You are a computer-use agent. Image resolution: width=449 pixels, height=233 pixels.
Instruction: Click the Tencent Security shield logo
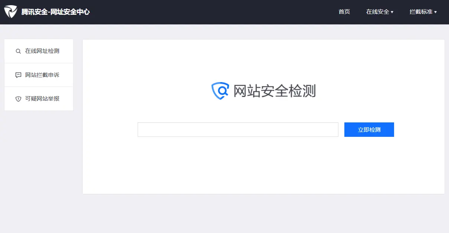pyautogui.click(x=10, y=12)
